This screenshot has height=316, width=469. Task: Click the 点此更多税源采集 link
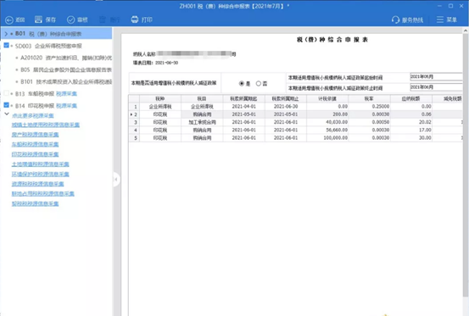[33, 115]
